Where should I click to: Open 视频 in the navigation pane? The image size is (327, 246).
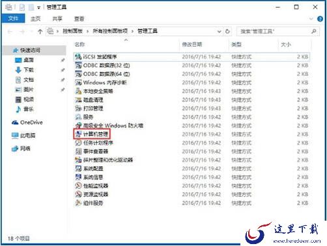pyautogui.click(x=29, y=99)
